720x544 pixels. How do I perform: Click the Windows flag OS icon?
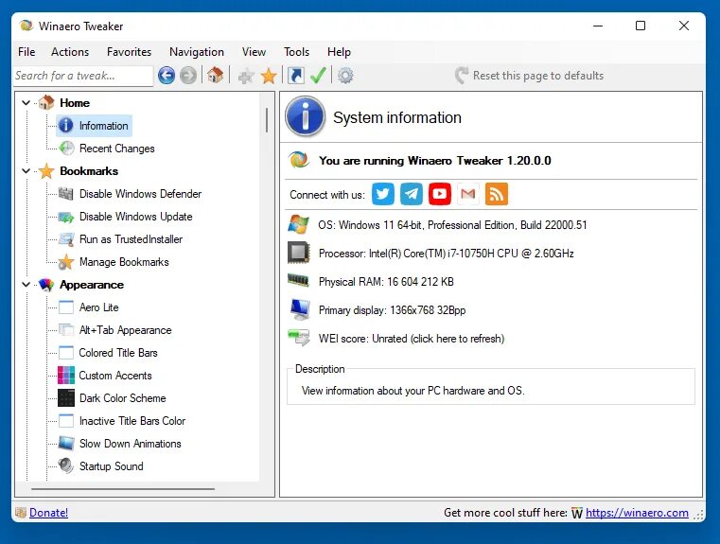[x=298, y=224]
